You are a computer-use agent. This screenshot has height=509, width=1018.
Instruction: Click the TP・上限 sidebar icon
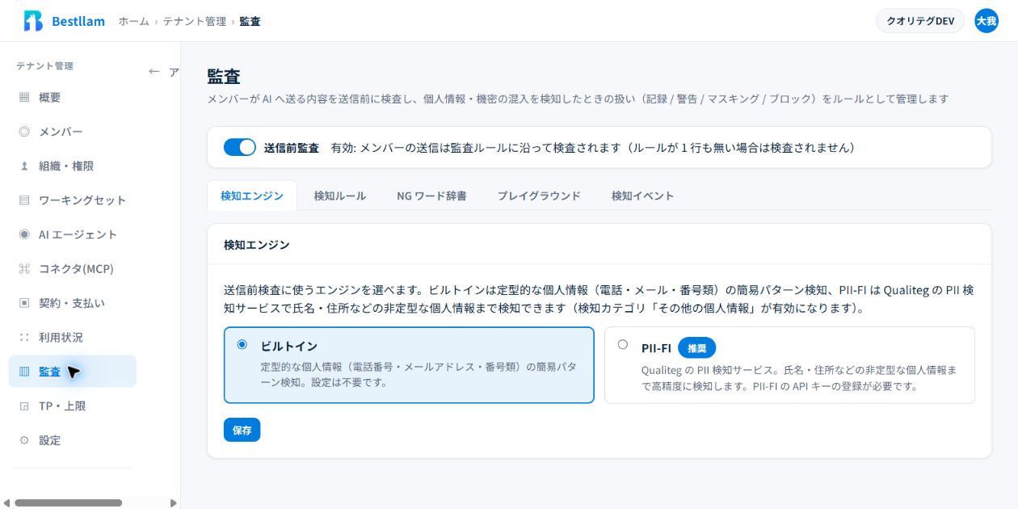(x=24, y=406)
